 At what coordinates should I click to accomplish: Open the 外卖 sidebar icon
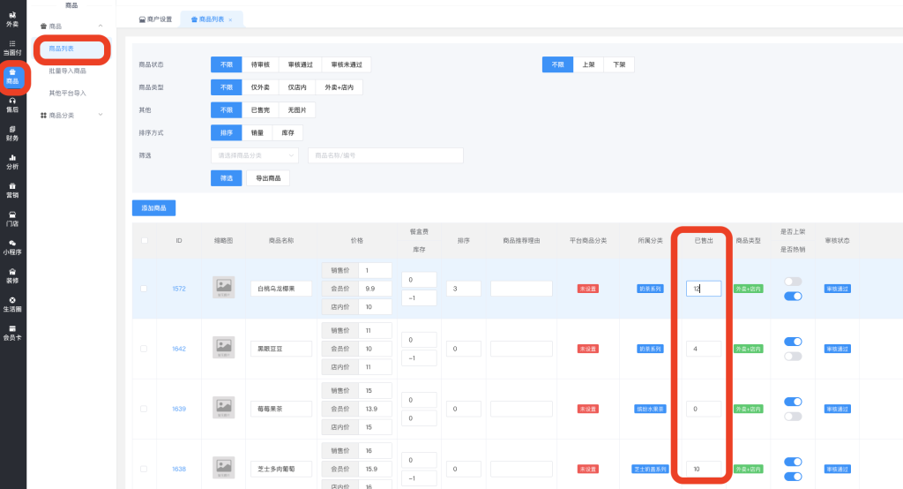12,19
